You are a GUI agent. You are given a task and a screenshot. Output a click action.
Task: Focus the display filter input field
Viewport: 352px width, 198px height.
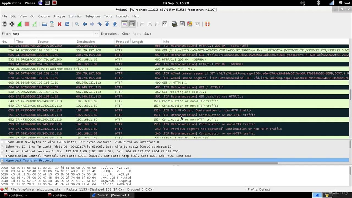(x=53, y=34)
